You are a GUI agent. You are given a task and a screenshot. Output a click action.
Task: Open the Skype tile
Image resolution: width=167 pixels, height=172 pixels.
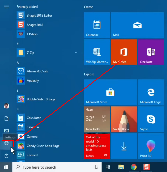[x=151, y=119]
